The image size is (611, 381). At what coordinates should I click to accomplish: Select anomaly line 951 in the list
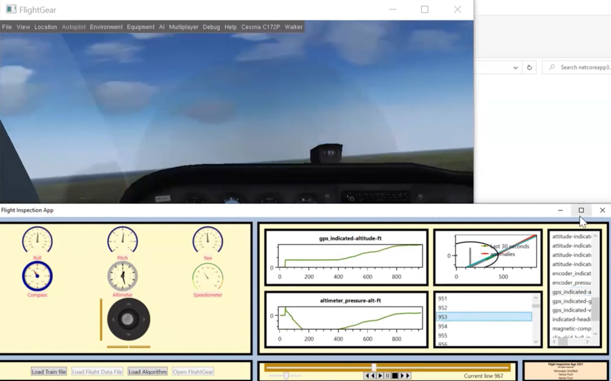pyautogui.click(x=484, y=299)
